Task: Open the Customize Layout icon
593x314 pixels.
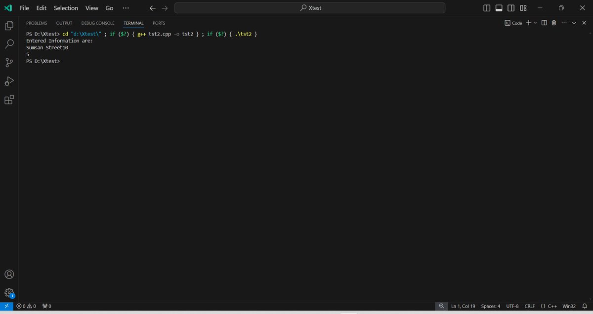Action: point(523,8)
